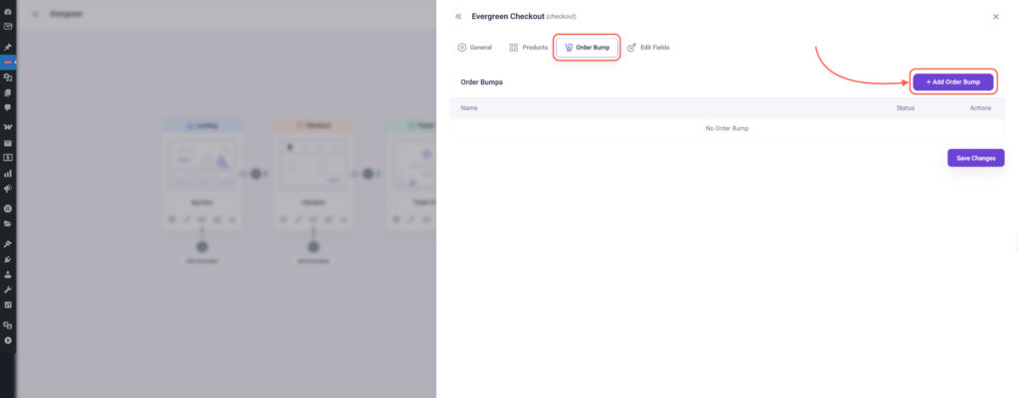This screenshot has width=1018, height=398.
Task: Close the Evergreen Checkout panel
Action: click(996, 17)
